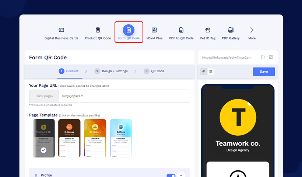Pick the yellow SV-Bakery template
The width and height of the screenshot is (302, 177).
95,138
